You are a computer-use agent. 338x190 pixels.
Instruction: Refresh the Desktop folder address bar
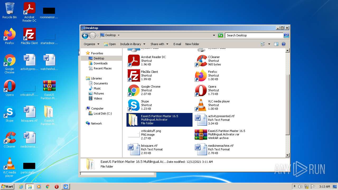point(220,35)
